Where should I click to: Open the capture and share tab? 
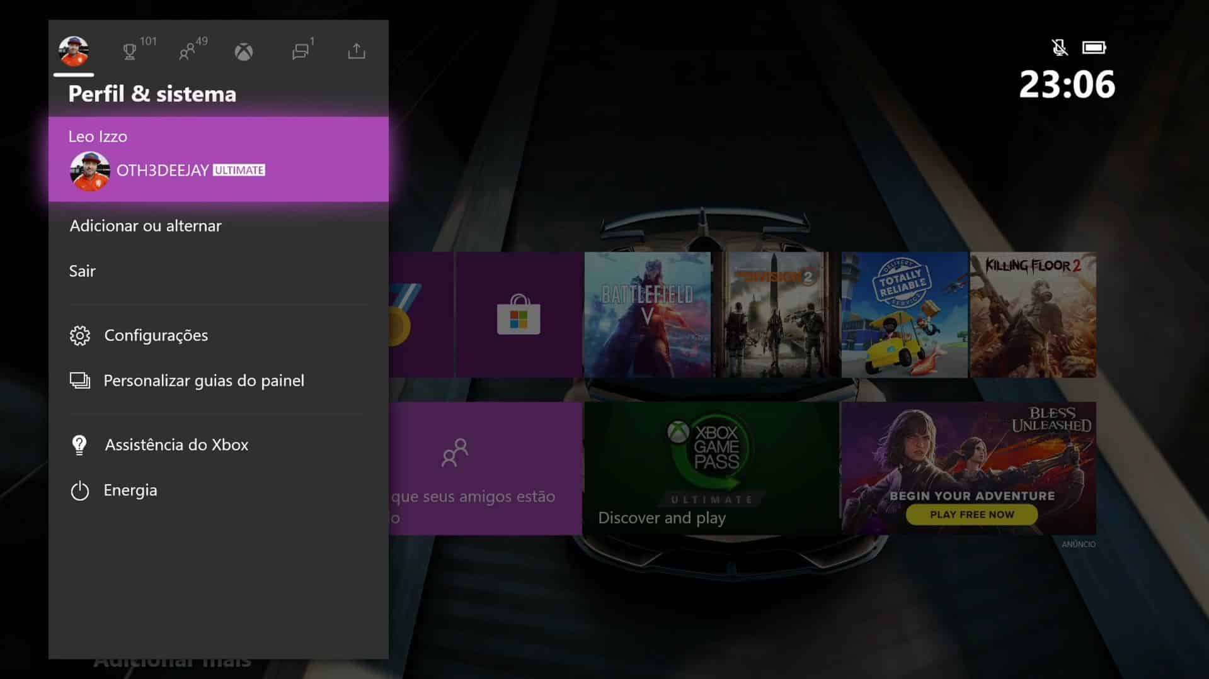pos(357,51)
